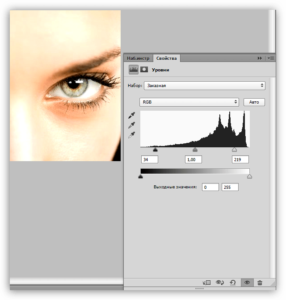This screenshot has width=286, height=300.
Task: Click the shadow input field 34
Action: point(150,159)
